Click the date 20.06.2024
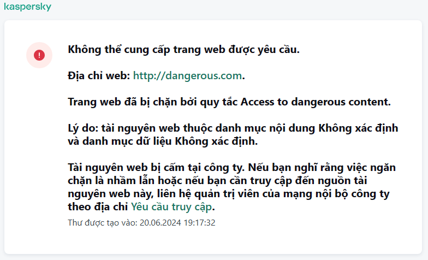This screenshot has width=428, height=260. click(160, 223)
